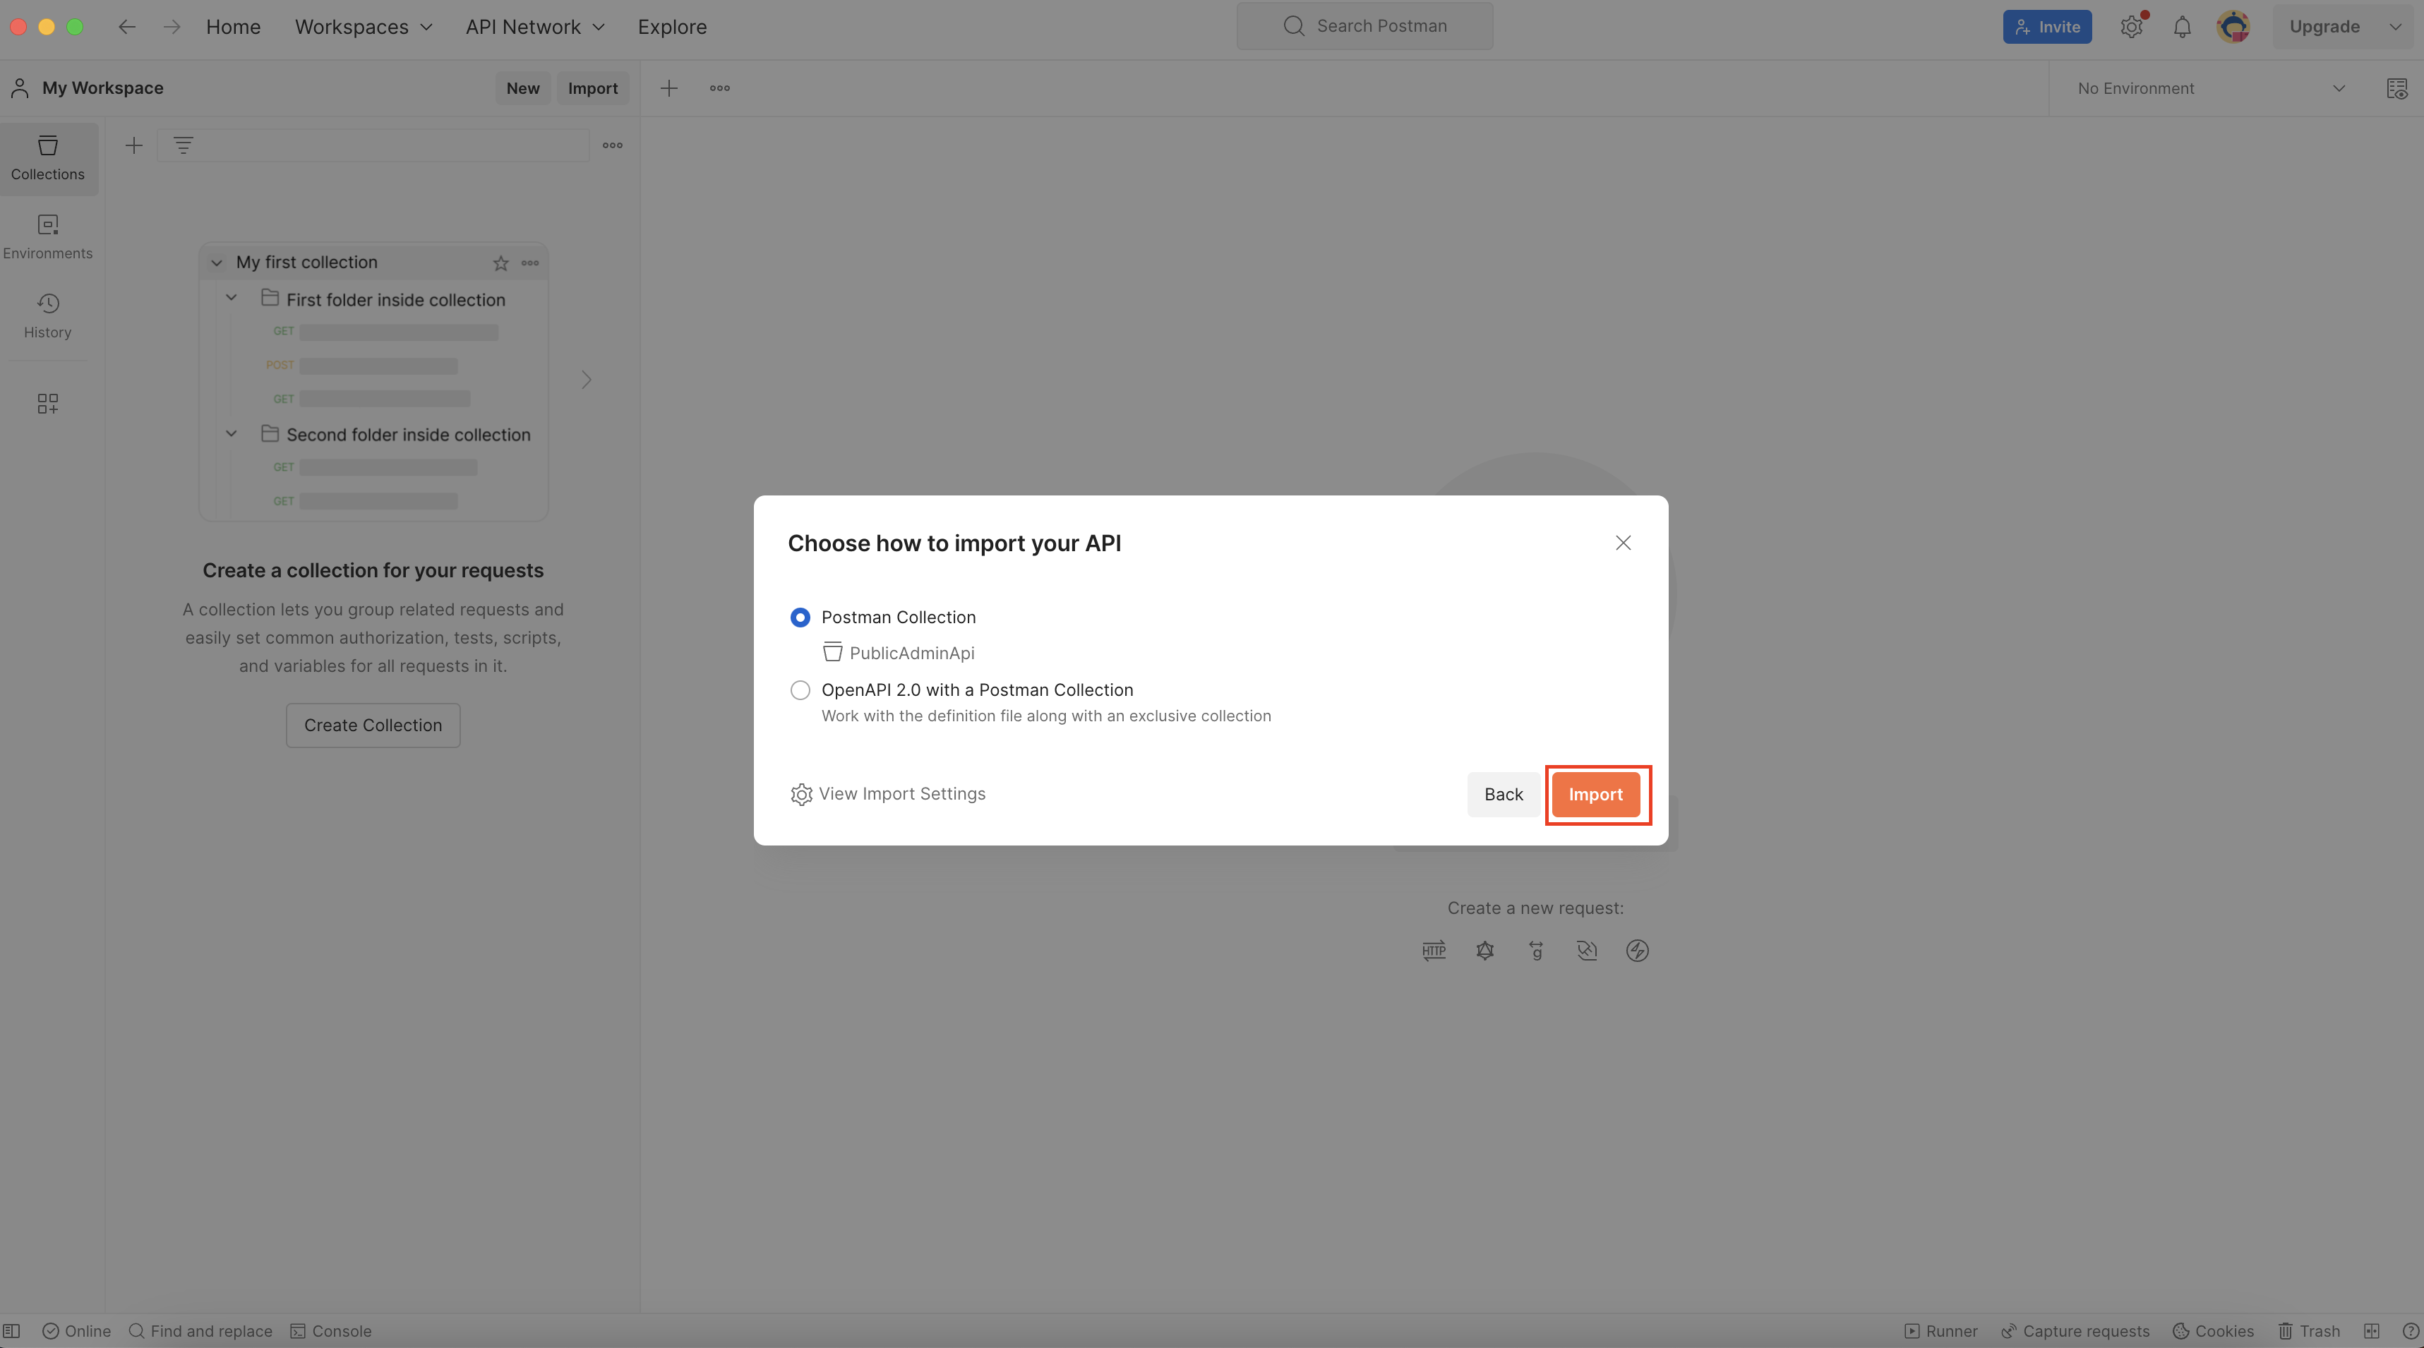Open the Collections sidebar tab

tap(48, 158)
